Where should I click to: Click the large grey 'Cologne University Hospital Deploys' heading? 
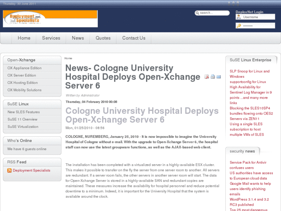pos(142,115)
